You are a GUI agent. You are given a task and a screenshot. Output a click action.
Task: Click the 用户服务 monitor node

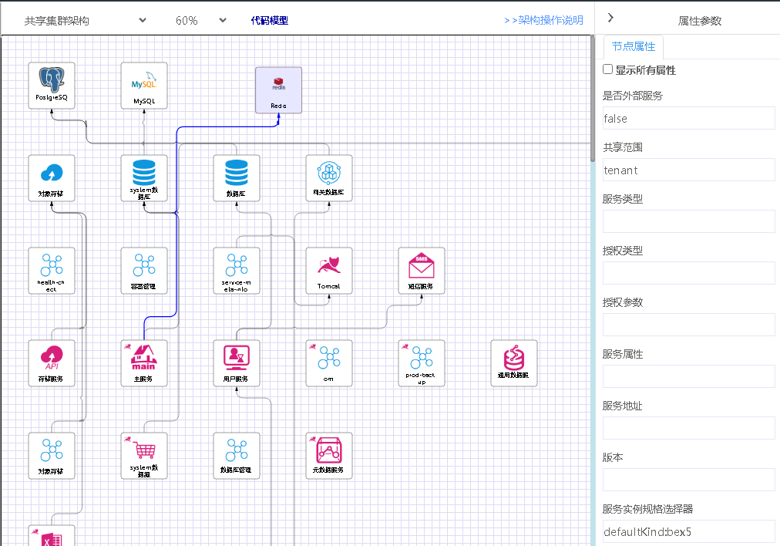pos(237,362)
